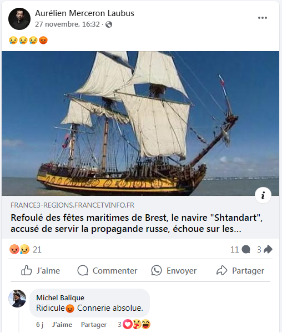Show the 3 shares arrow icon
Viewport: 282px width, 333px height.
(268, 249)
